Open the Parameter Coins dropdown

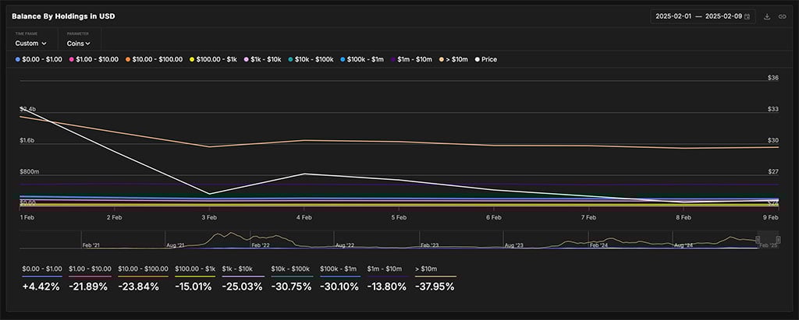(x=79, y=44)
